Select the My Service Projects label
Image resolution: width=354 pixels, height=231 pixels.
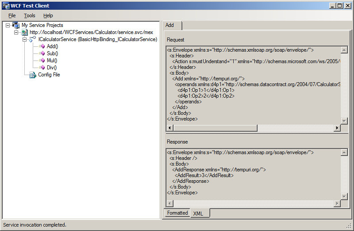(42, 25)
